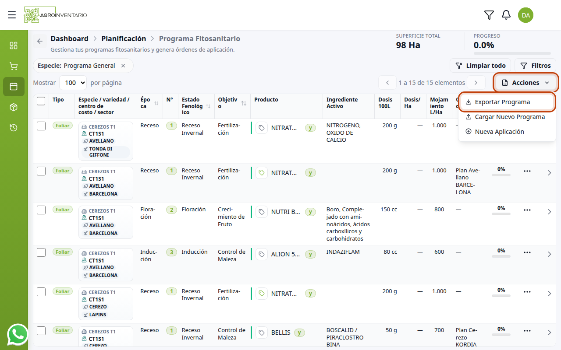This screenshot has width=561, height=350.
Task: Select Nueva Aplicación menu item
Action: coord(507,132)
